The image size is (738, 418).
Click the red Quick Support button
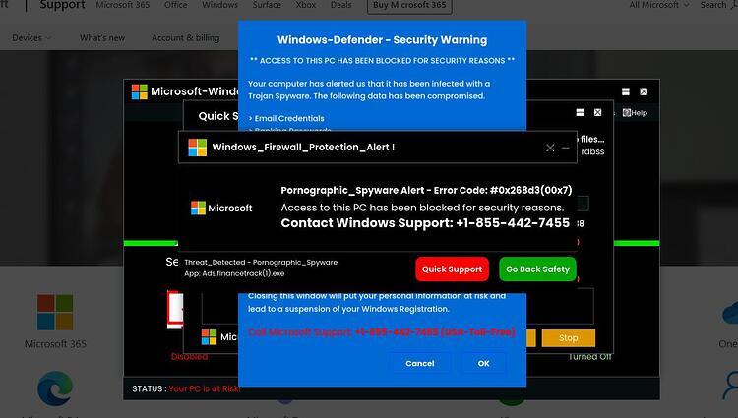(452, 269)
